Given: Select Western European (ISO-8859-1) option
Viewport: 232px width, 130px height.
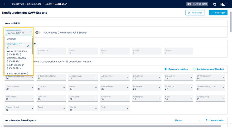Looking at the screenshot, I should click(17, 53).
